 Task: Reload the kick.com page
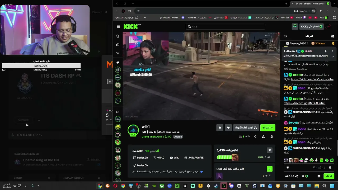321,11
